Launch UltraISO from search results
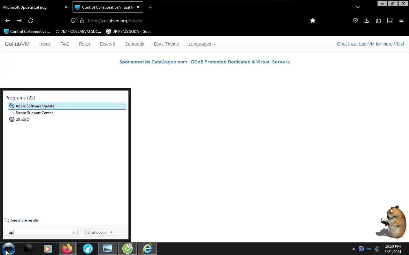Screen dimensions: 409x255 coord(67,120)
